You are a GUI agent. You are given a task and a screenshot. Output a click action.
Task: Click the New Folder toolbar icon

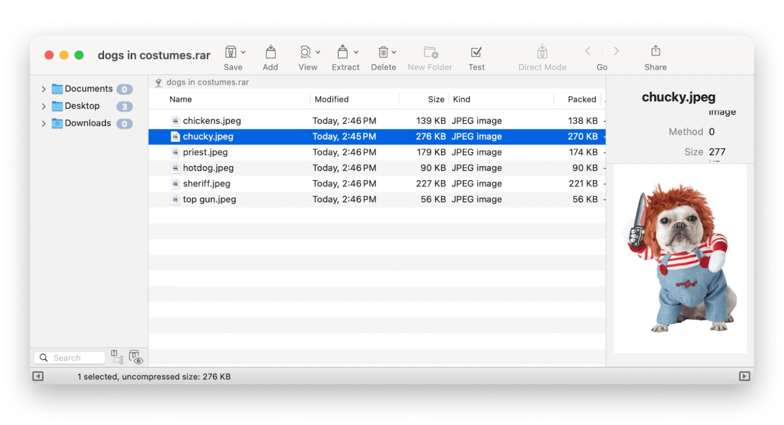click(431, 52)
